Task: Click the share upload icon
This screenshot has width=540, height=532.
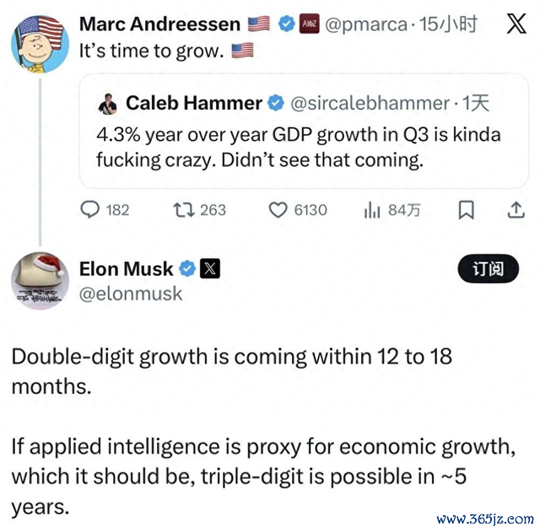Action: click(x=516, y=210)
